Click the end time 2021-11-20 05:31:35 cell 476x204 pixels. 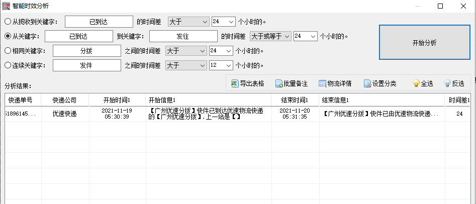click(x=296, y=114)
